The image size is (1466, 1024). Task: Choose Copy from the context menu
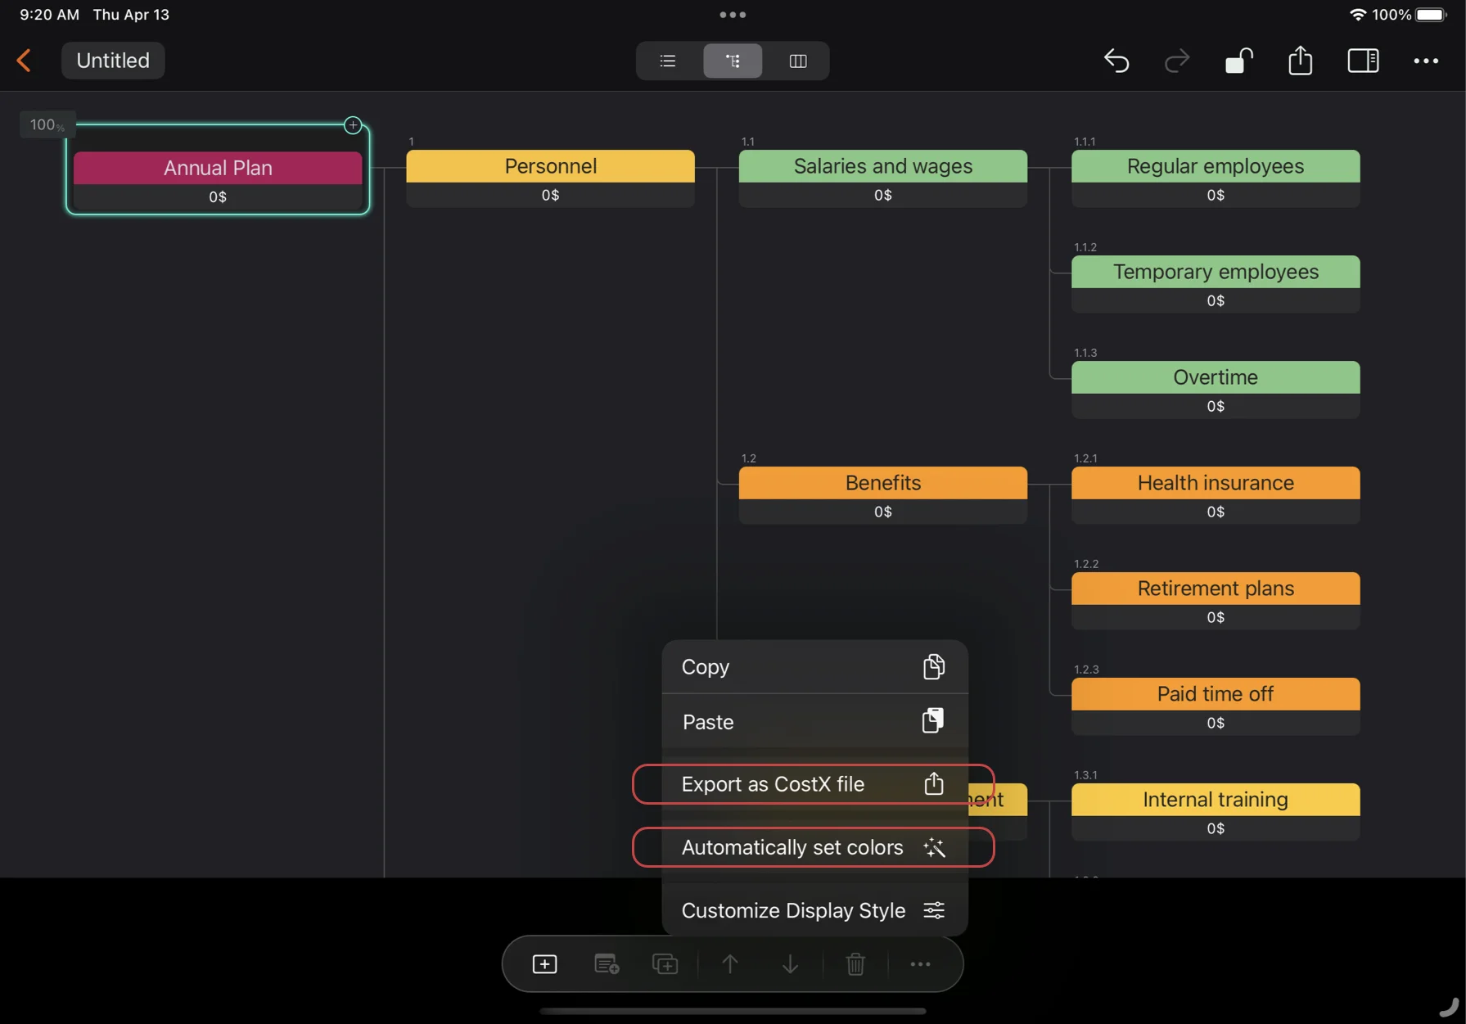click(x=814, y=667)
